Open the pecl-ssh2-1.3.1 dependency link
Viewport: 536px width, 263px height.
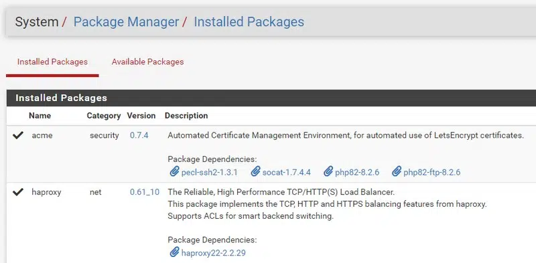pos(209,172)
